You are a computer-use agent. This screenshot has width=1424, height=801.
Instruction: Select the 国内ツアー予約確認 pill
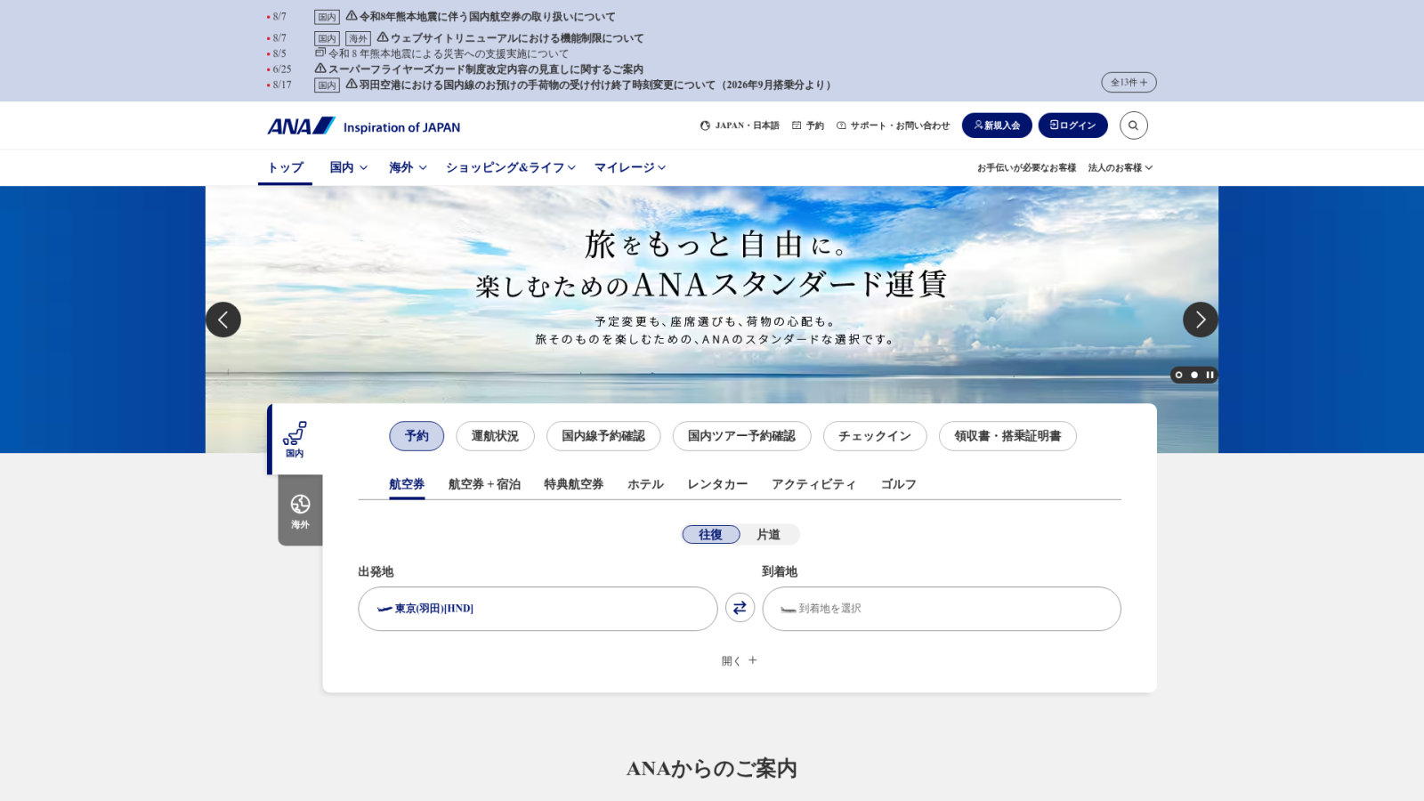tap(741, 436)
